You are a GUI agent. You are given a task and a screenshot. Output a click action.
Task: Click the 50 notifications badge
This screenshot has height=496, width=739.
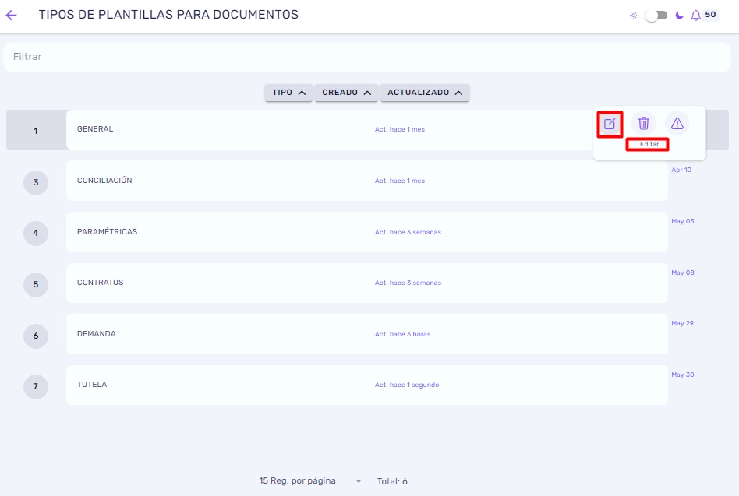710,15
